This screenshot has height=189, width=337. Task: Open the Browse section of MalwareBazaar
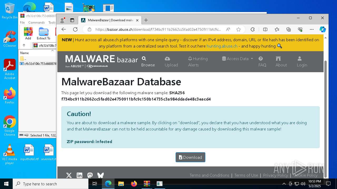[x=148, y=62]
